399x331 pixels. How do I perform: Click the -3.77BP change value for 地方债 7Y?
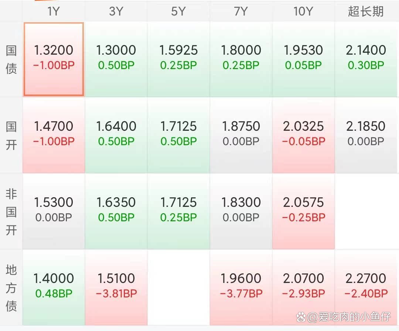tap(241, 294)
